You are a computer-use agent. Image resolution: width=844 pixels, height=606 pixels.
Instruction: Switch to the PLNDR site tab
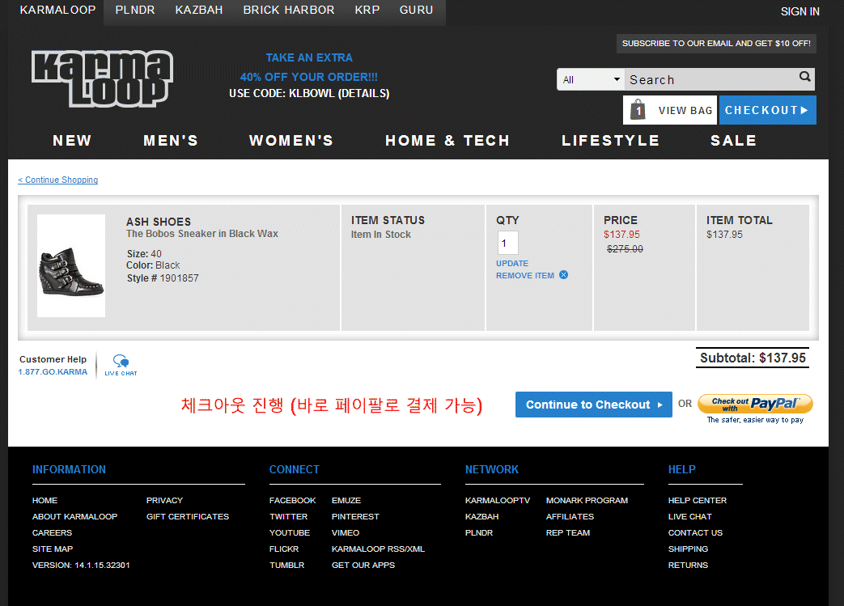(135, 11)
